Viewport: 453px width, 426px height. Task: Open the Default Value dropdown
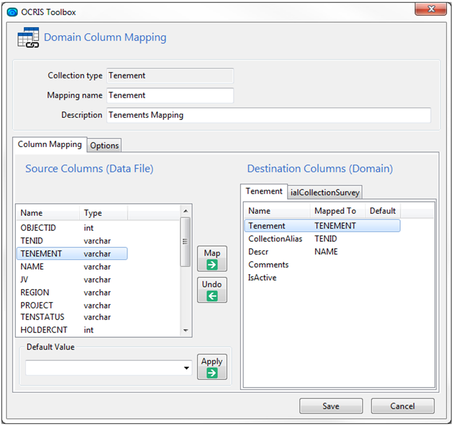186,368
